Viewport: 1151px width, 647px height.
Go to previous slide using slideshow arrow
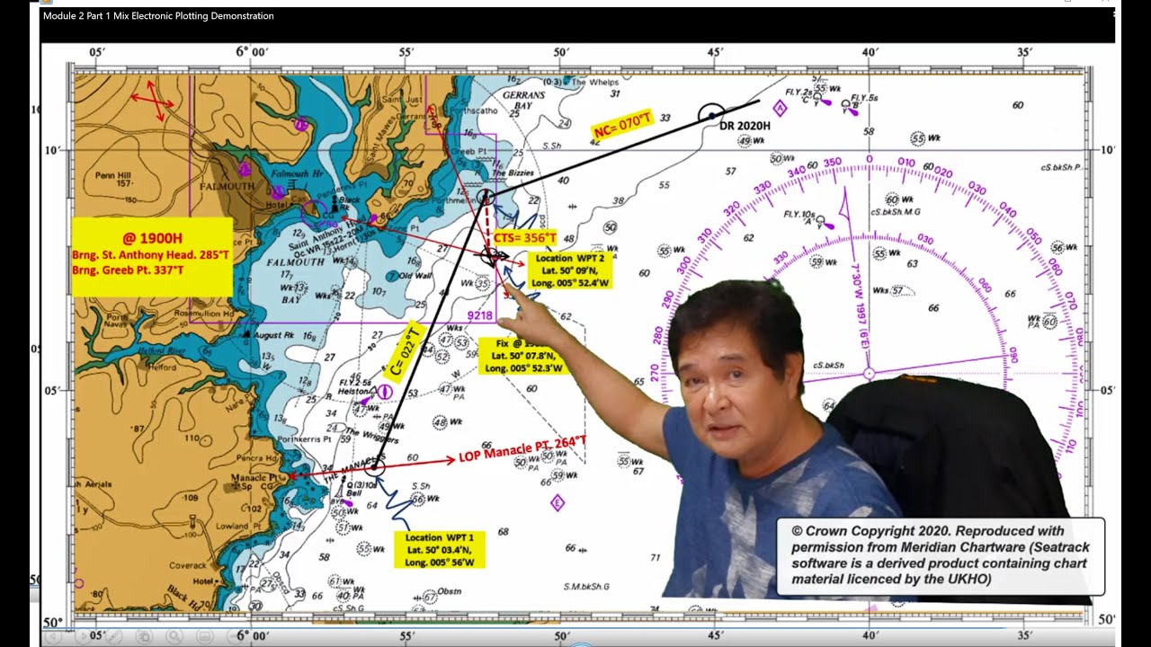[x=53, y=636]
